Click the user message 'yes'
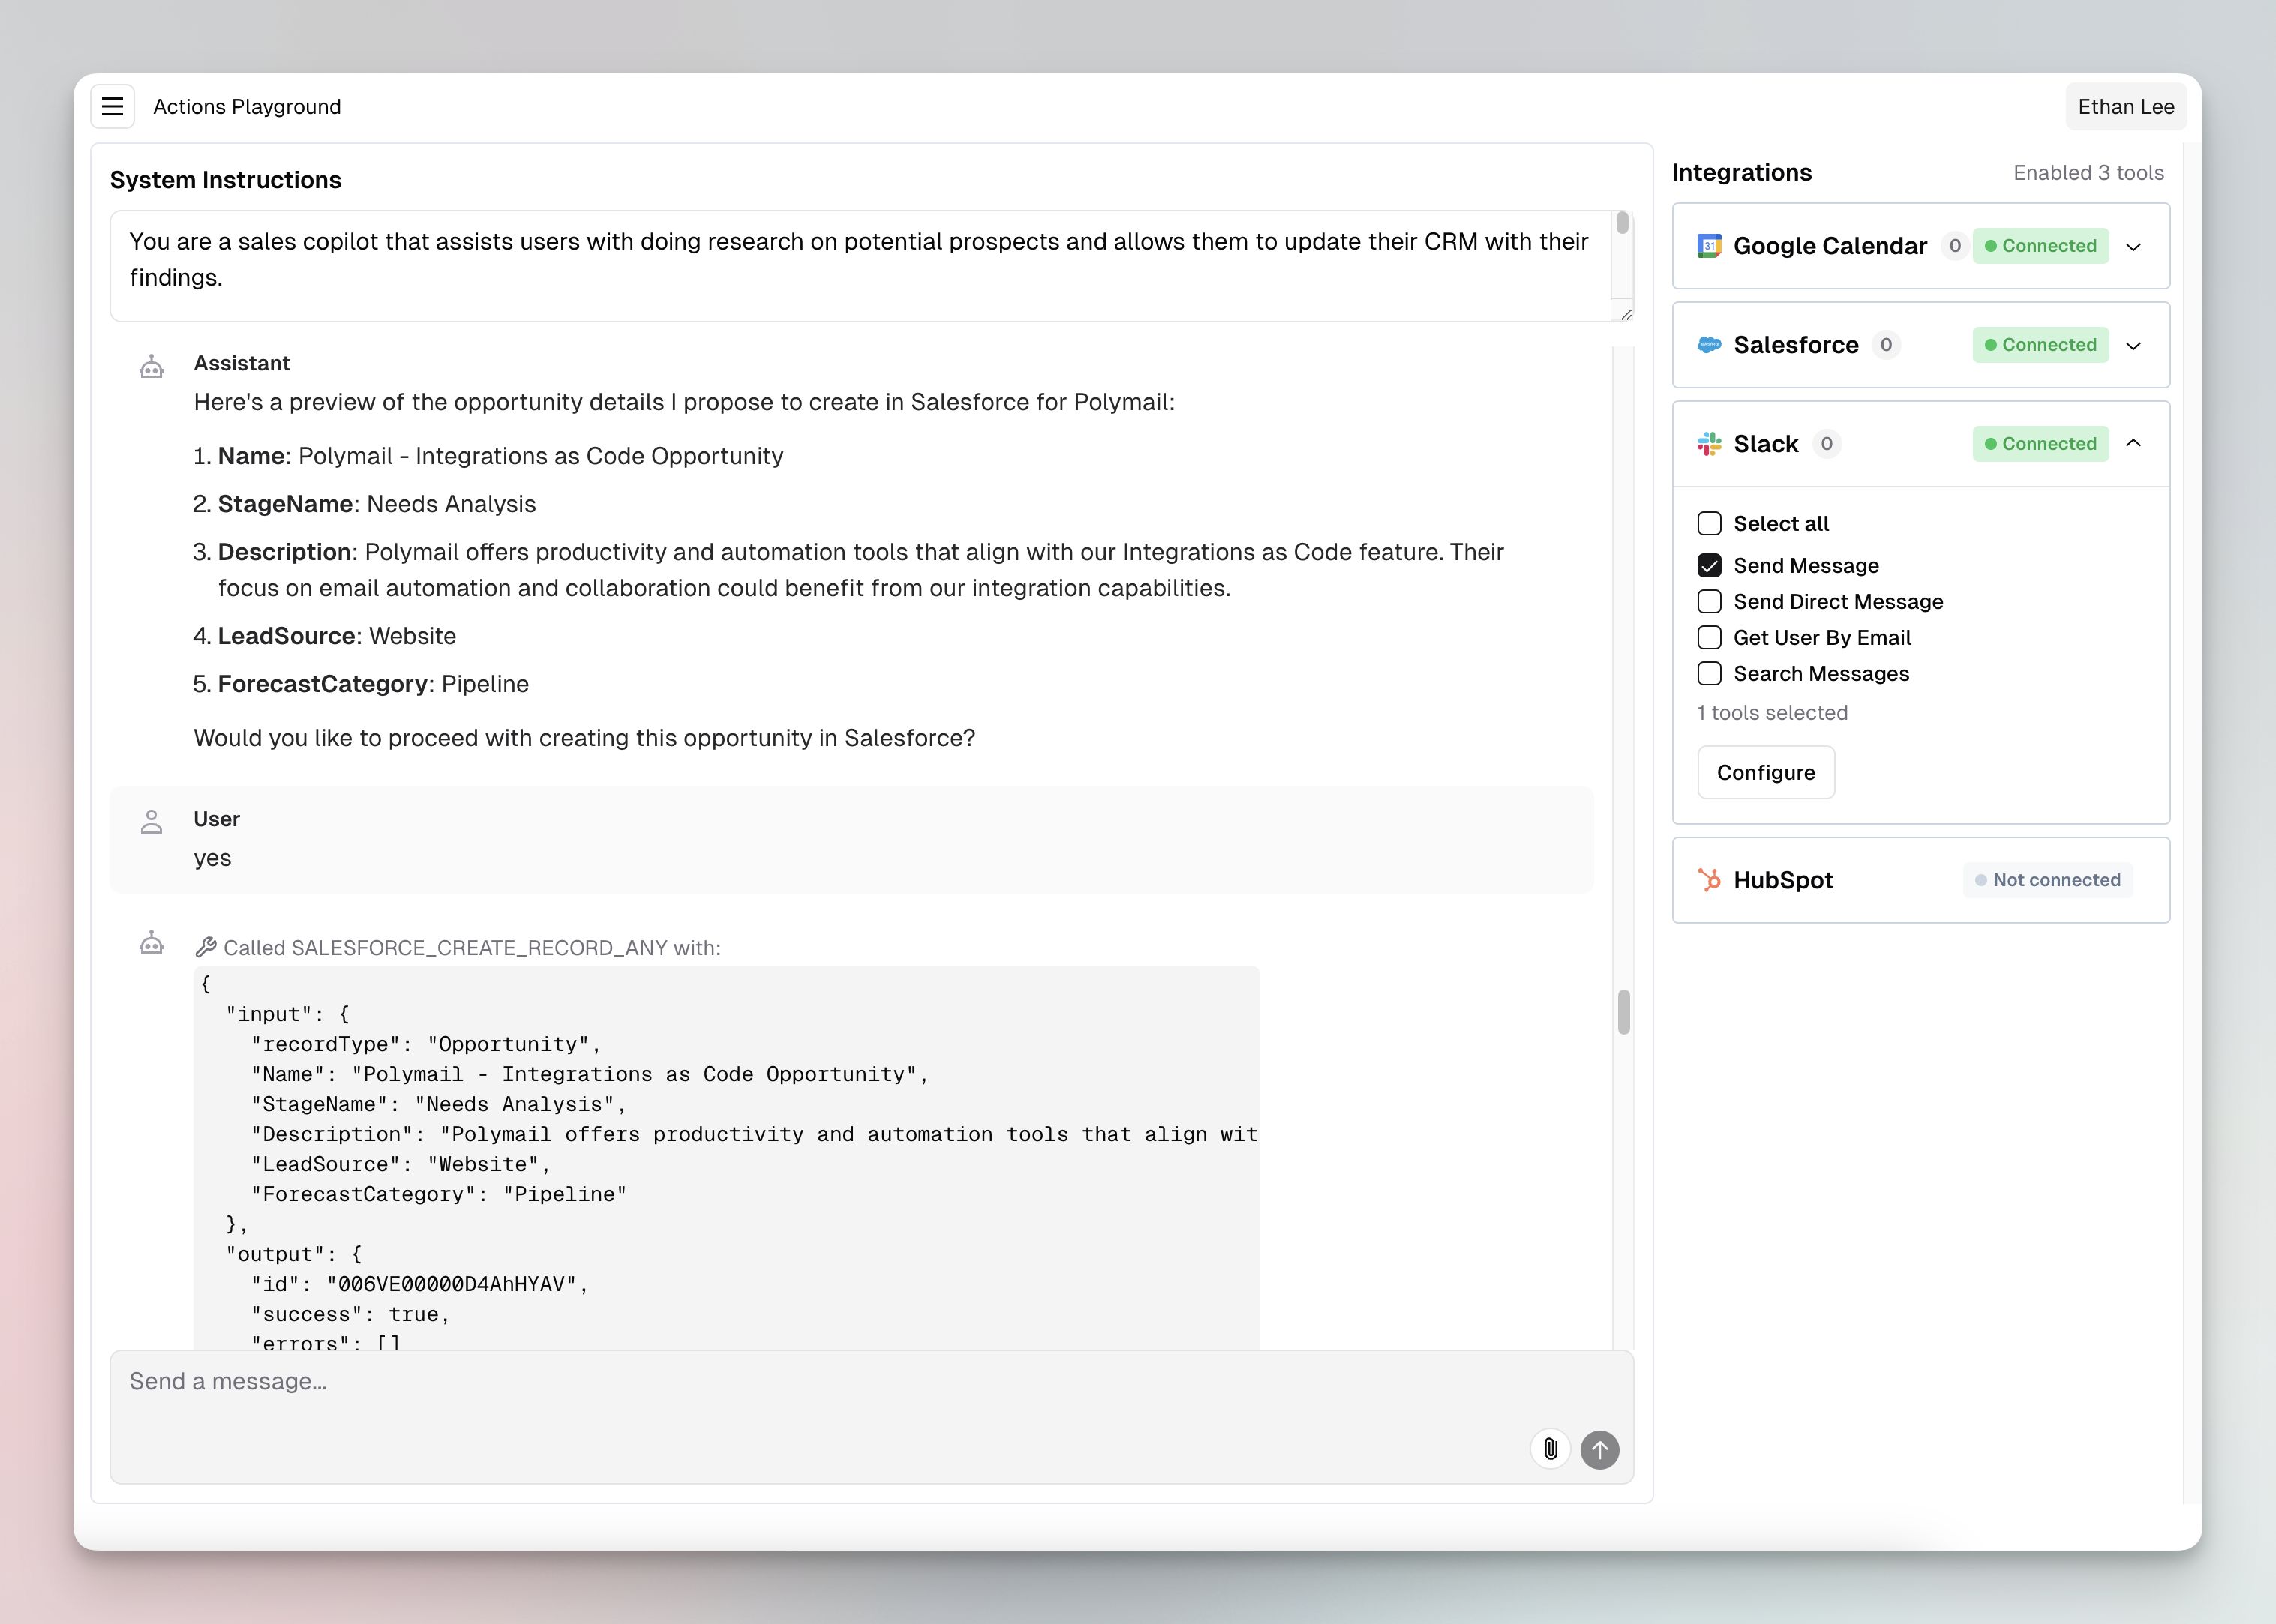This screenshot has height=1624, width=2276. [212, 858]
